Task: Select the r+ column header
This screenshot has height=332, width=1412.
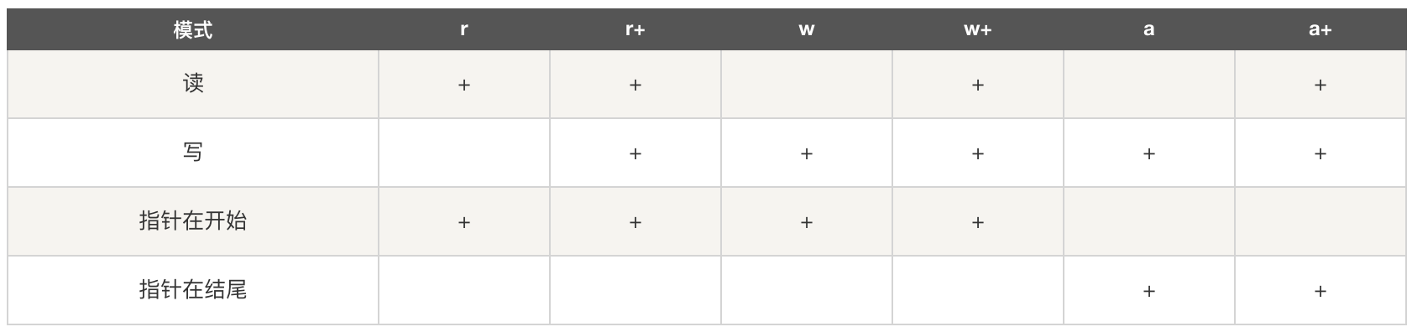Action: tap(635, 29)
